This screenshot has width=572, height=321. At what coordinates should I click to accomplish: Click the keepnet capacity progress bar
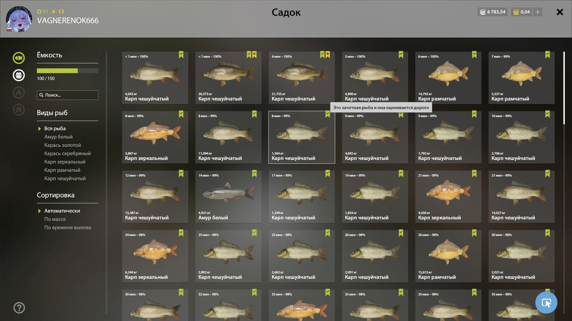[x=68, y=71]
